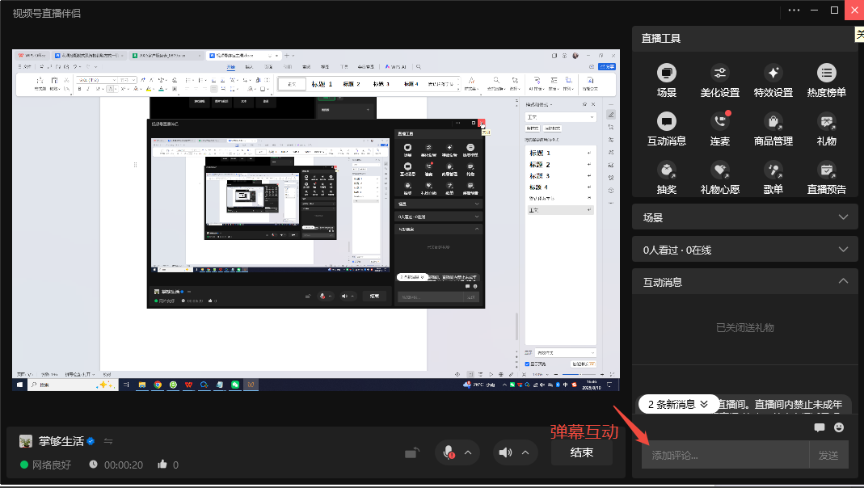
Task: Open the 歌单 song list tool
Action: click(773, 170)
